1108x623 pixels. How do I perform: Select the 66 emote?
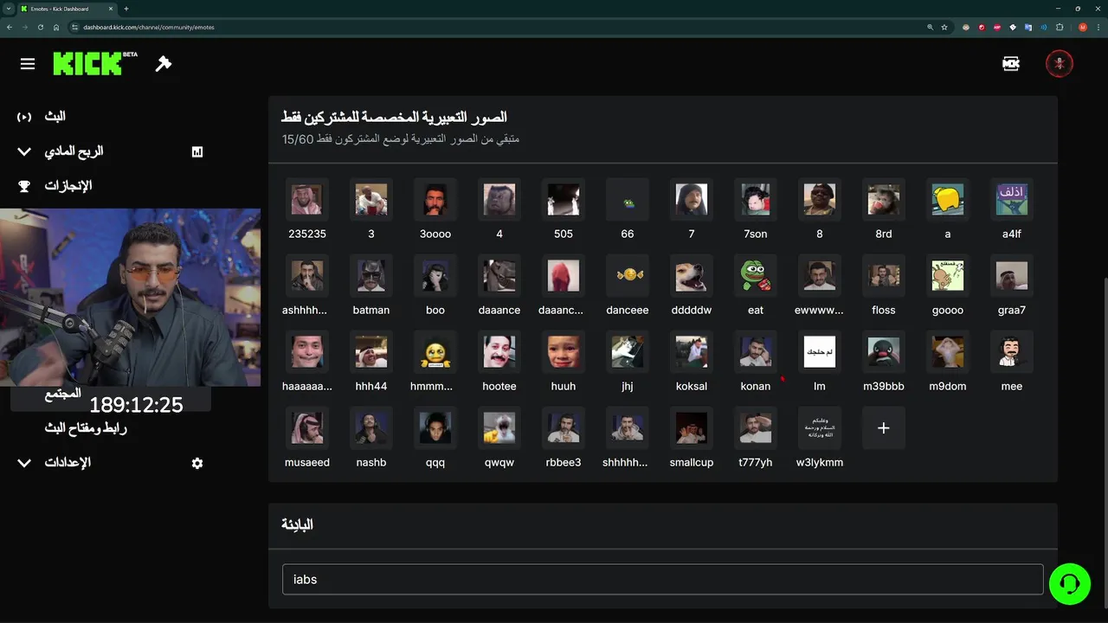click(628, 200)
